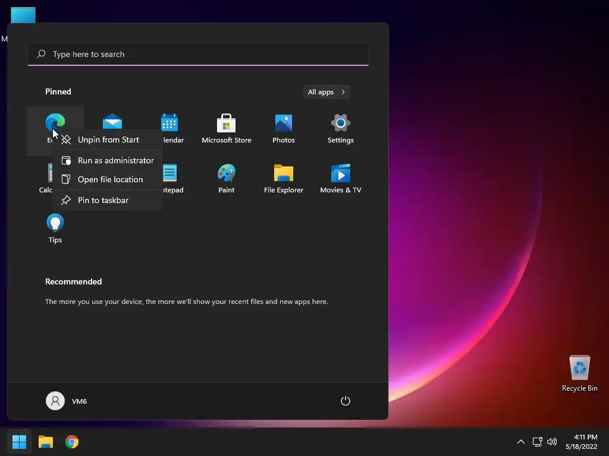
Task: Click the Recommended section heading
Action: [x=73, y=281]
